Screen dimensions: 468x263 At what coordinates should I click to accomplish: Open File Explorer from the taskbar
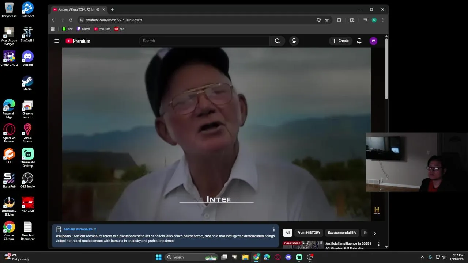[x=245, y=257]
